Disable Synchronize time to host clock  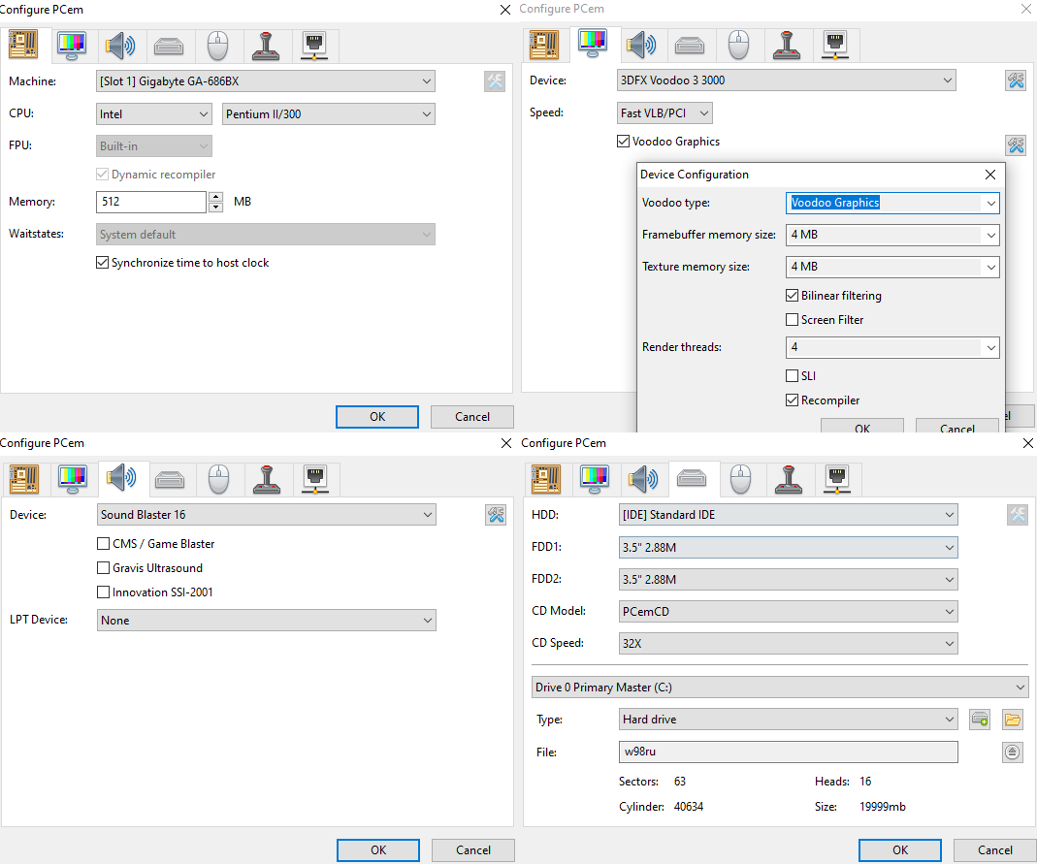click(103, 263)
